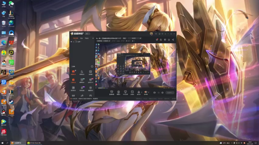Add multimedia source in bottom bar
Image resolution: width=259 pixels, height=145 pixels.
click(x=132, y=92)
